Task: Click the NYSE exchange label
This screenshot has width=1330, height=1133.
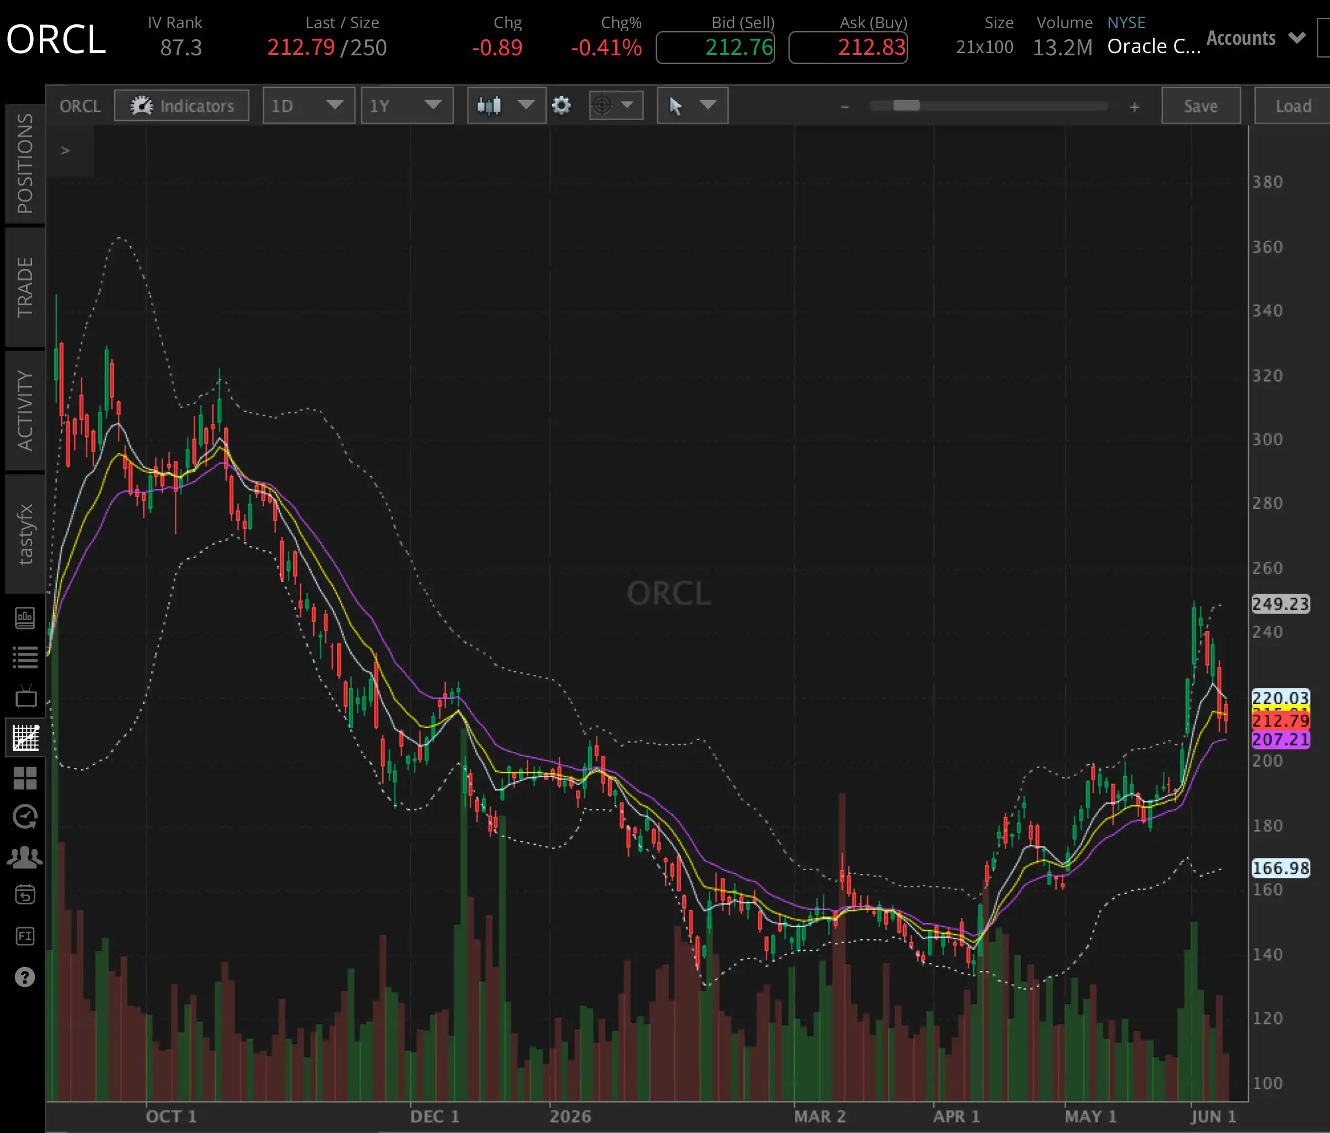Action: coord(1126,23)
